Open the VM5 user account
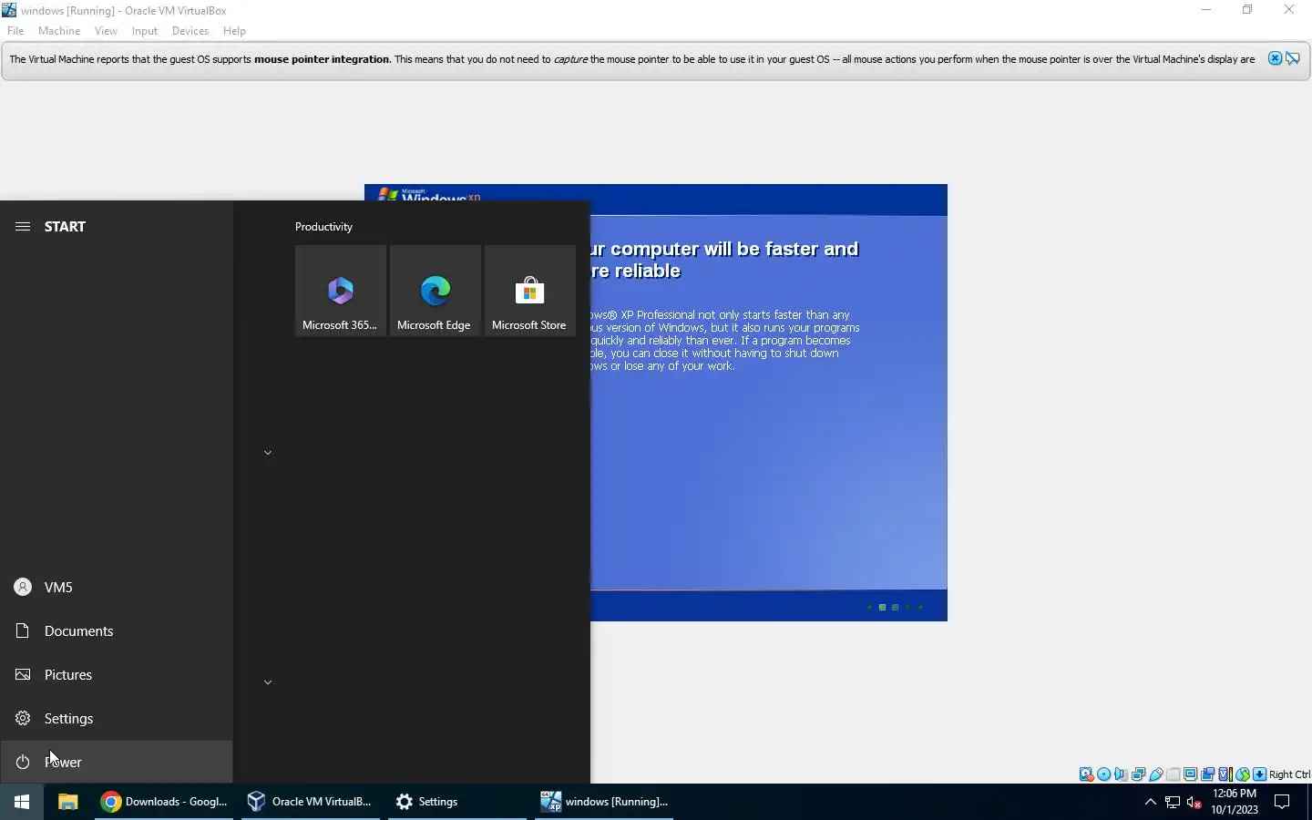The width and height of the screenshot is (1312, 820). [117, 588]
